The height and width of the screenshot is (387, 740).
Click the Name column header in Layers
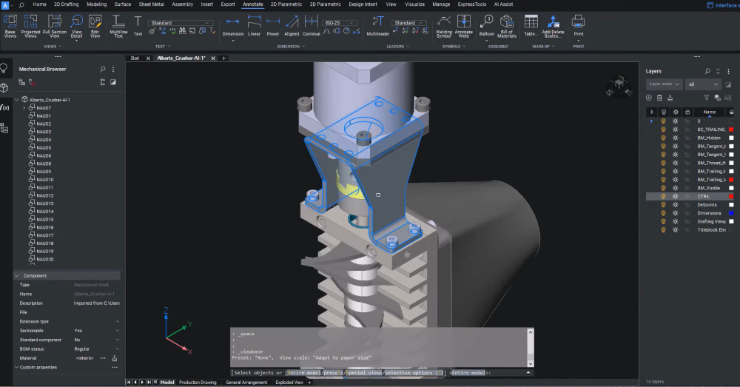pyautogui.click(x=709, y=112)
